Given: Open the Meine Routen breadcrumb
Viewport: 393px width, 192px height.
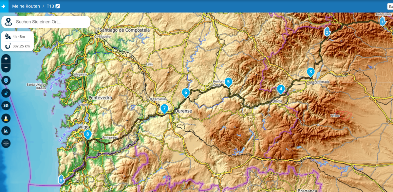Looking at the screenshot, I should (26, 6).
